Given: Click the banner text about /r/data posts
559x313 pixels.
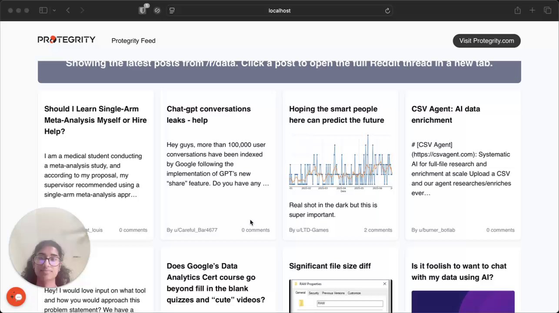Looking at the screenshot, I should [x=279, y=63].
